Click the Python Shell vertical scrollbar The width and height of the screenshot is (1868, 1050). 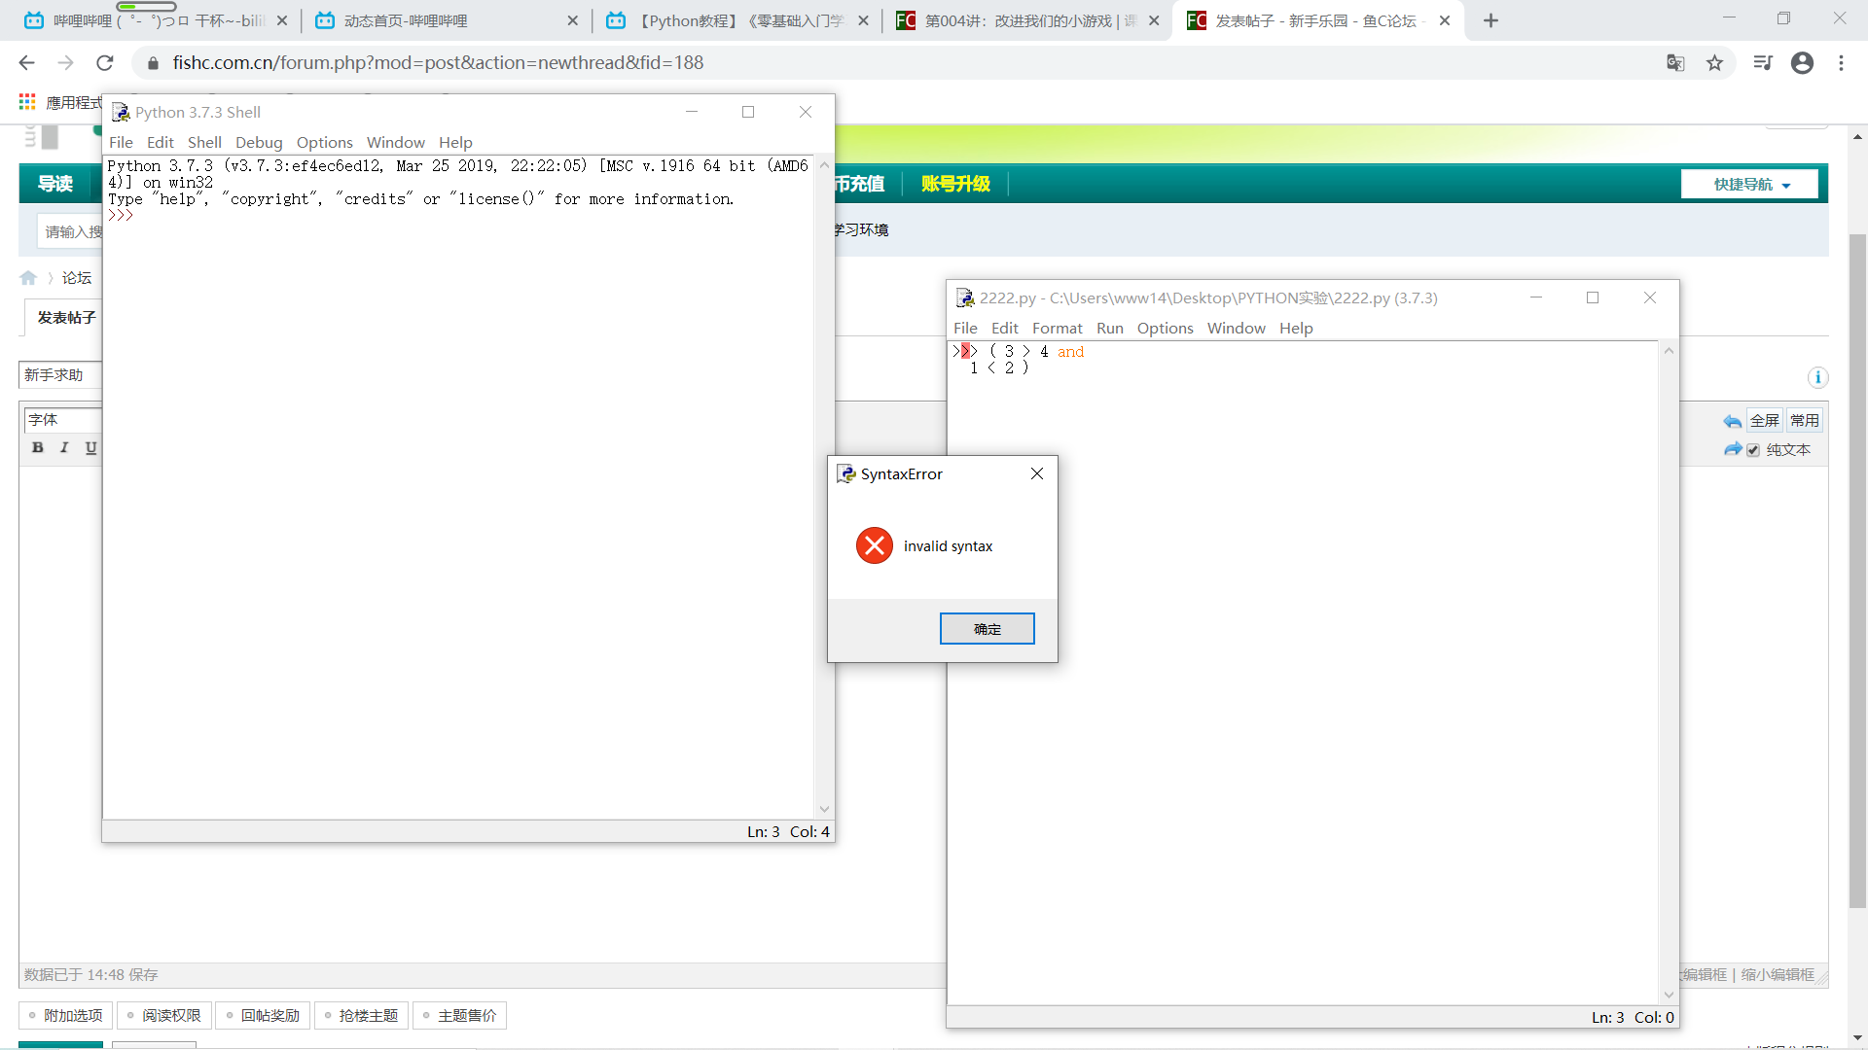coord(824,486)
